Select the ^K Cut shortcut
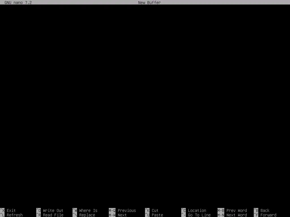Viewport: 290px width, 217px height. pos(152,211)
